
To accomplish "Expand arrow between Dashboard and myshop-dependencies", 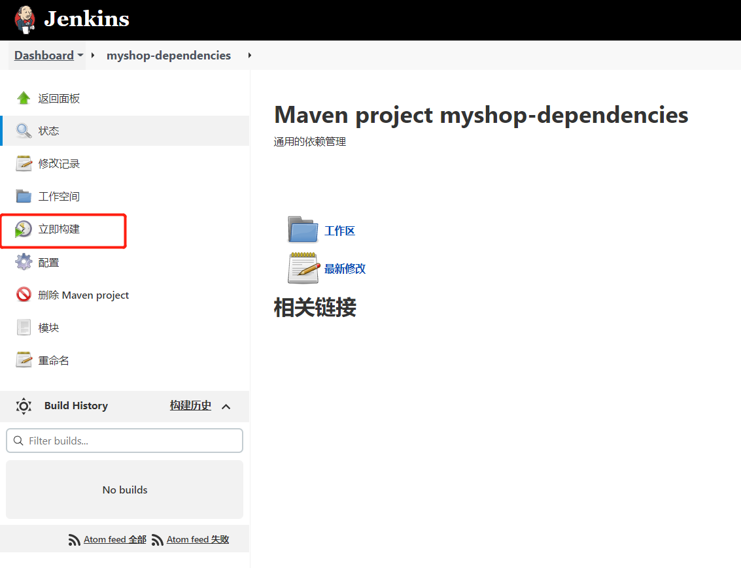I will click(x=93, y=56).
